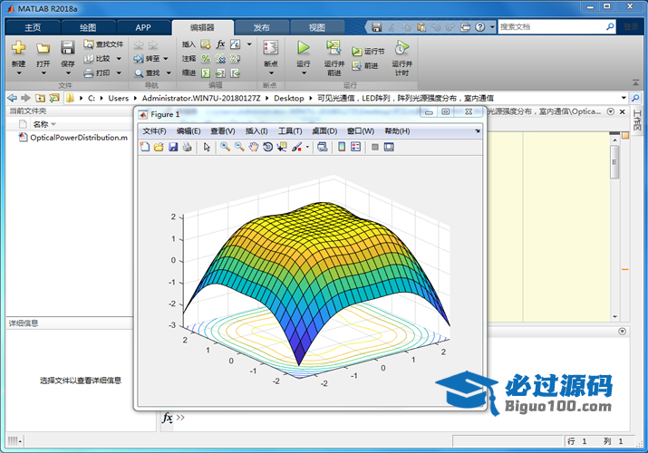Open the brush tool dropdown arrow
The height and width of the screenshot is (453, 648).
coord(307,147)
